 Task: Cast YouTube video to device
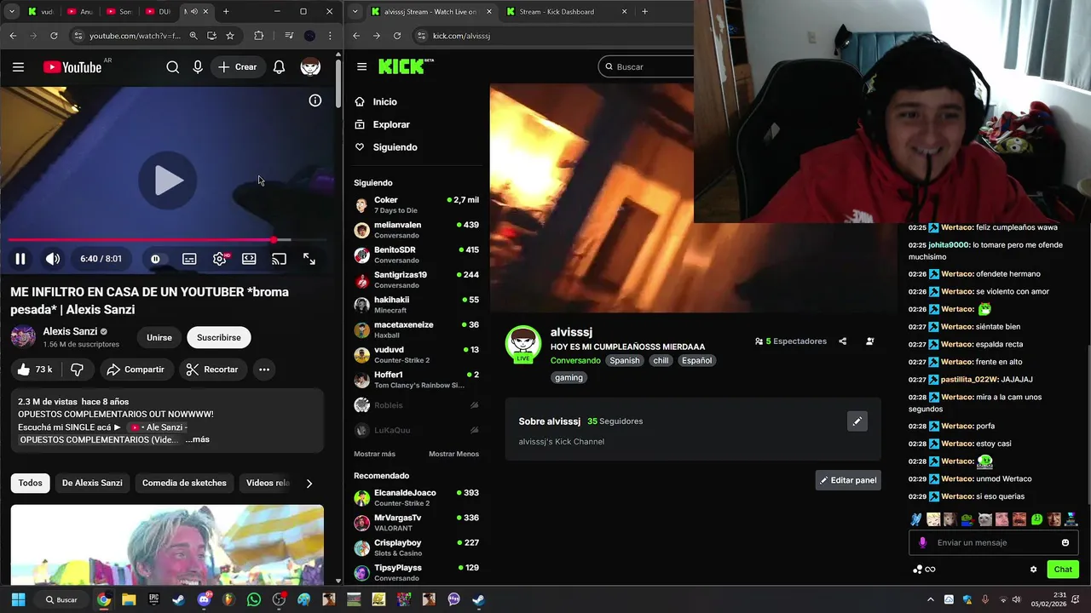279,259
